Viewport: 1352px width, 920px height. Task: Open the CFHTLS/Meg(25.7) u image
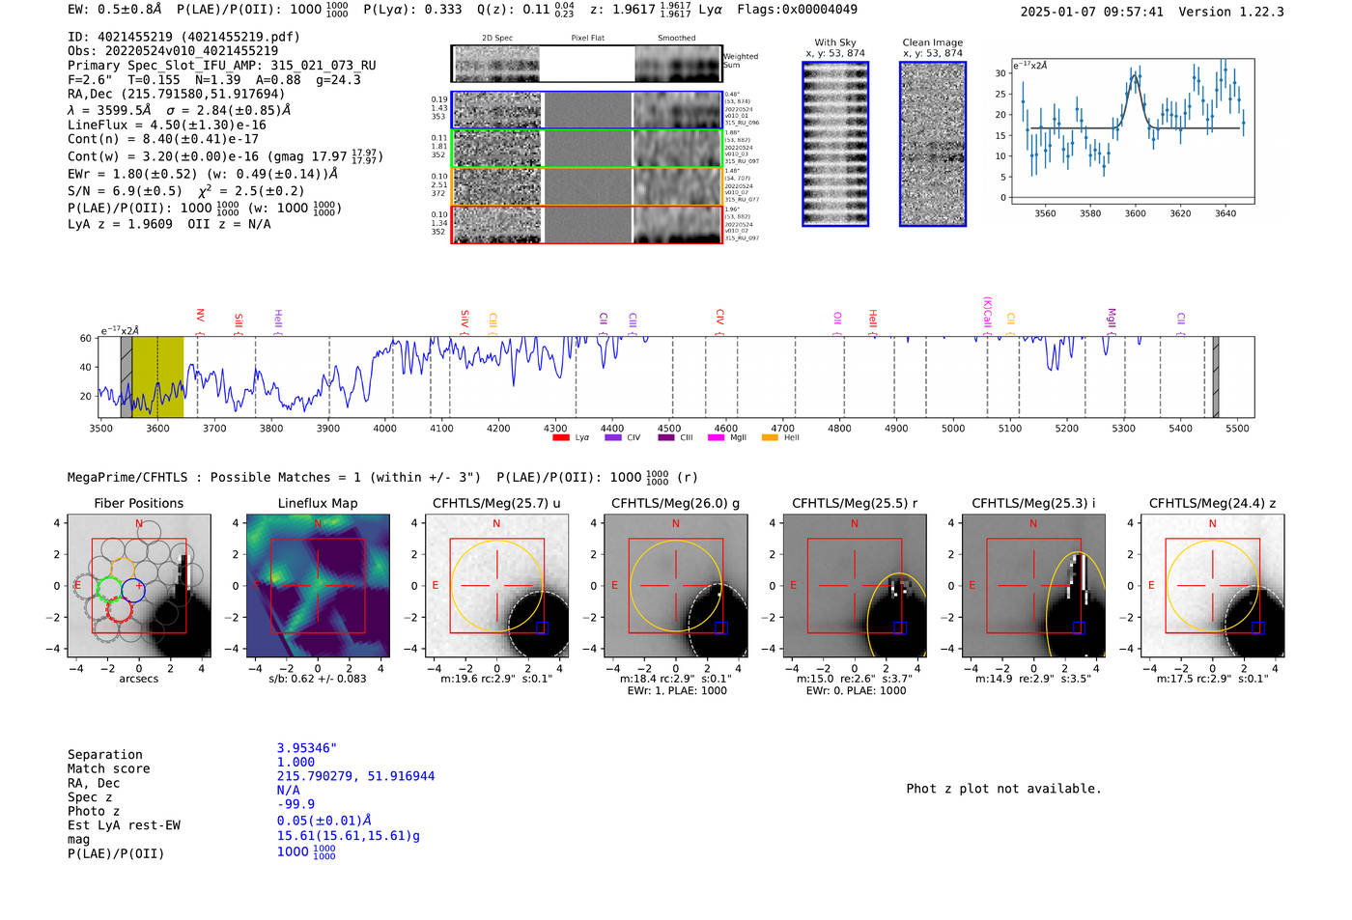(496, 586)
